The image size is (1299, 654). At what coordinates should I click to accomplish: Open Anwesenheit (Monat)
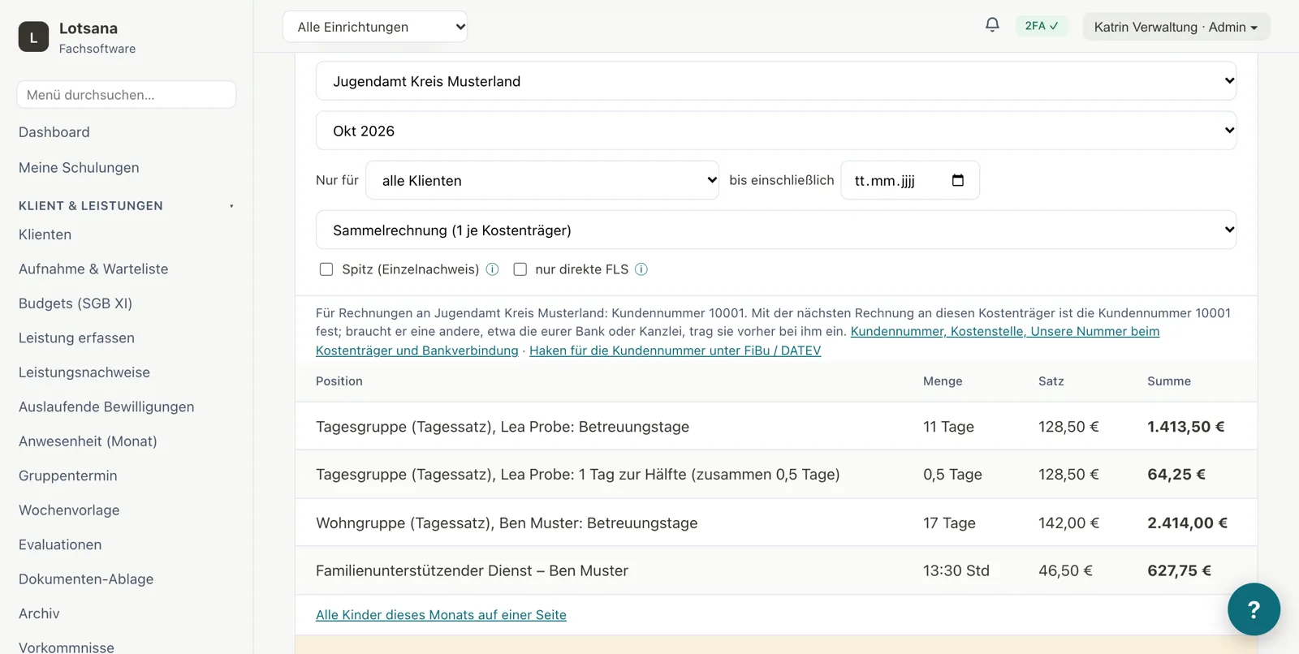[88, 441]
